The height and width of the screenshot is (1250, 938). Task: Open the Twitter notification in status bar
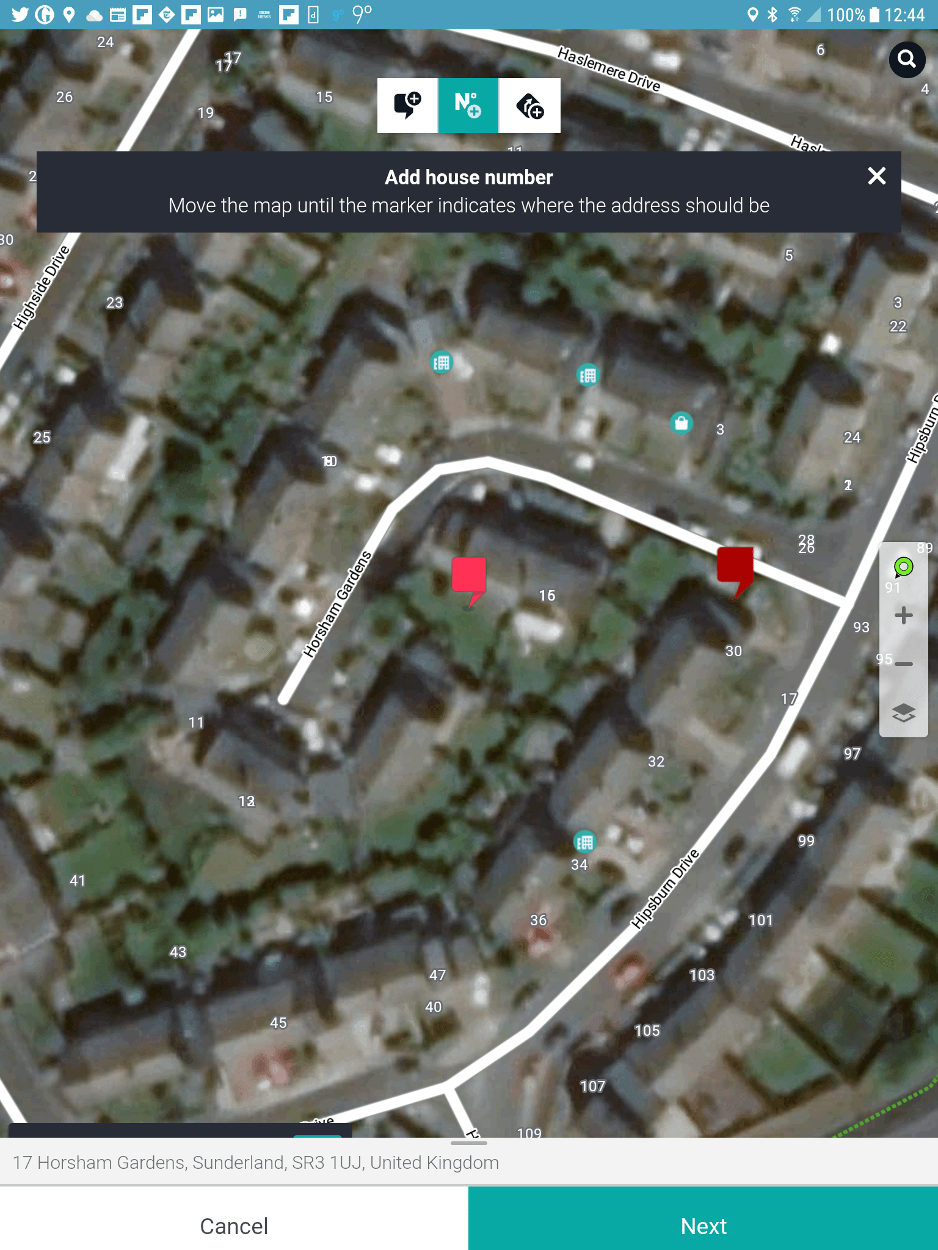[20, 14]
